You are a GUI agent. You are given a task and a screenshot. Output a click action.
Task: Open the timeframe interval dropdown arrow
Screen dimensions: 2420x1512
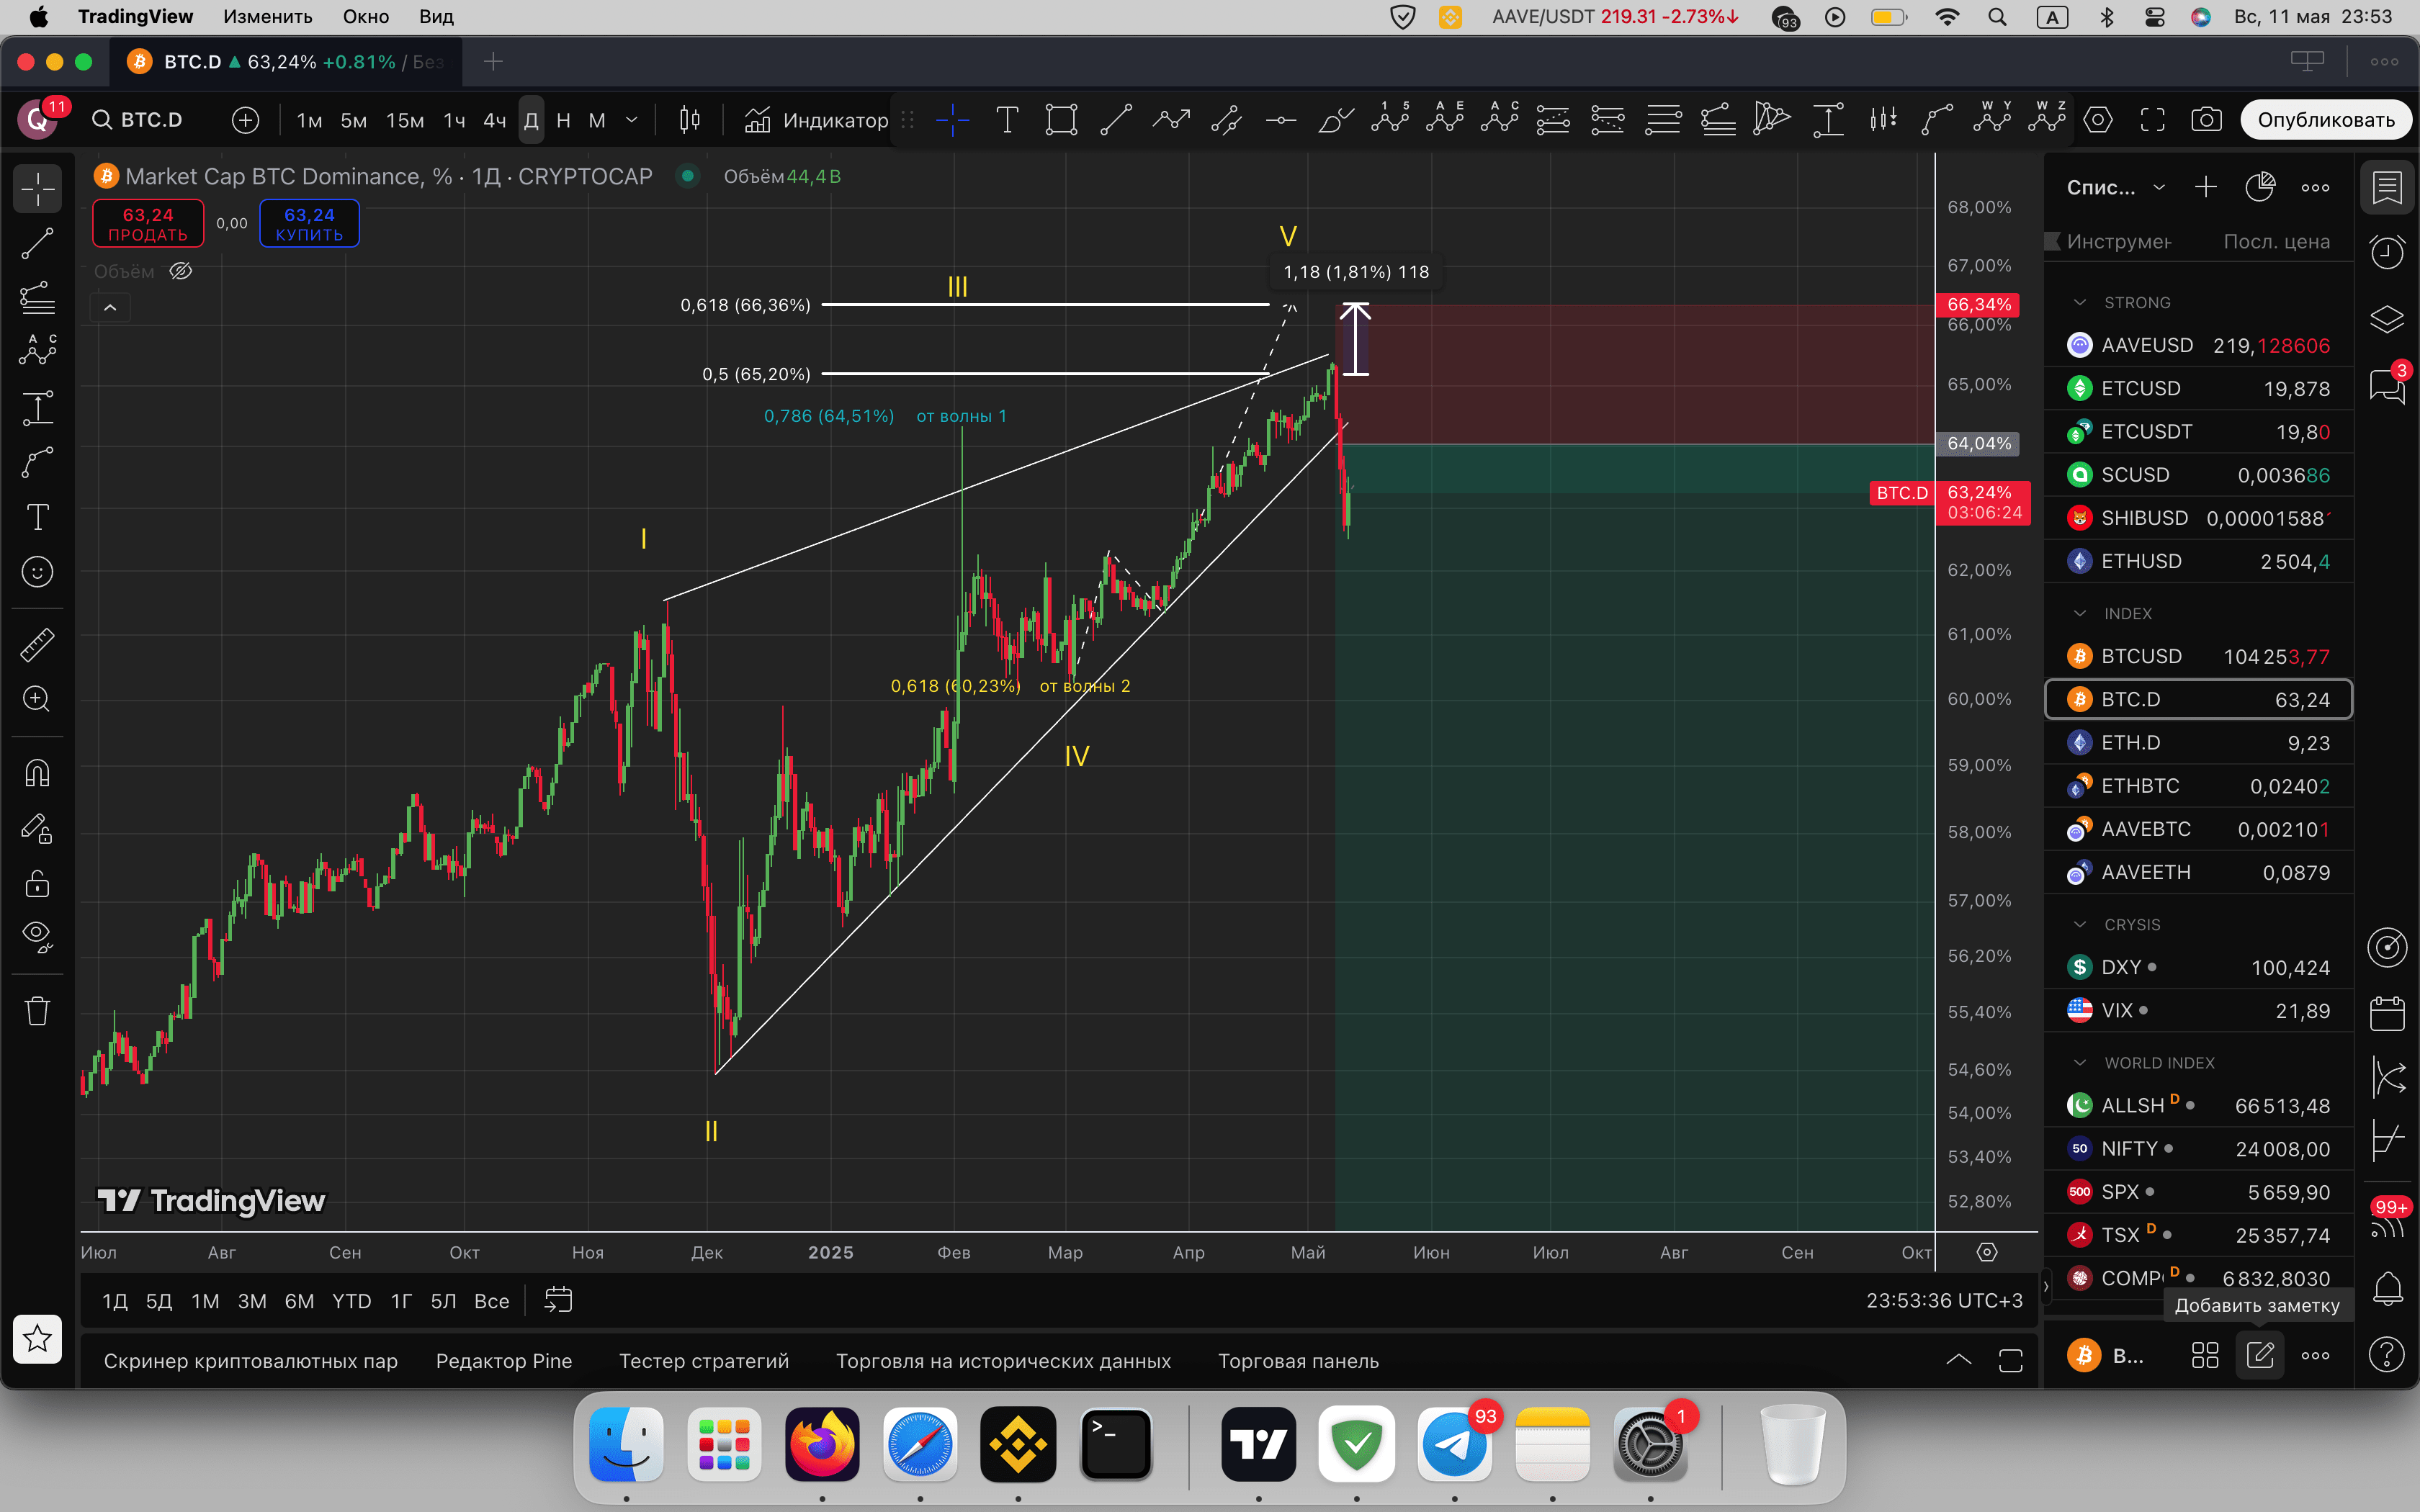pos(631,120)
